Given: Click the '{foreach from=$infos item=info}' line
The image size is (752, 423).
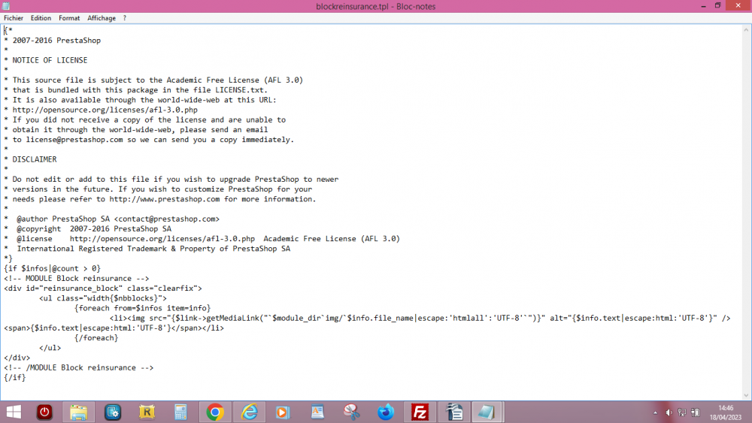Looking at the screenshot, I should 142,308.
